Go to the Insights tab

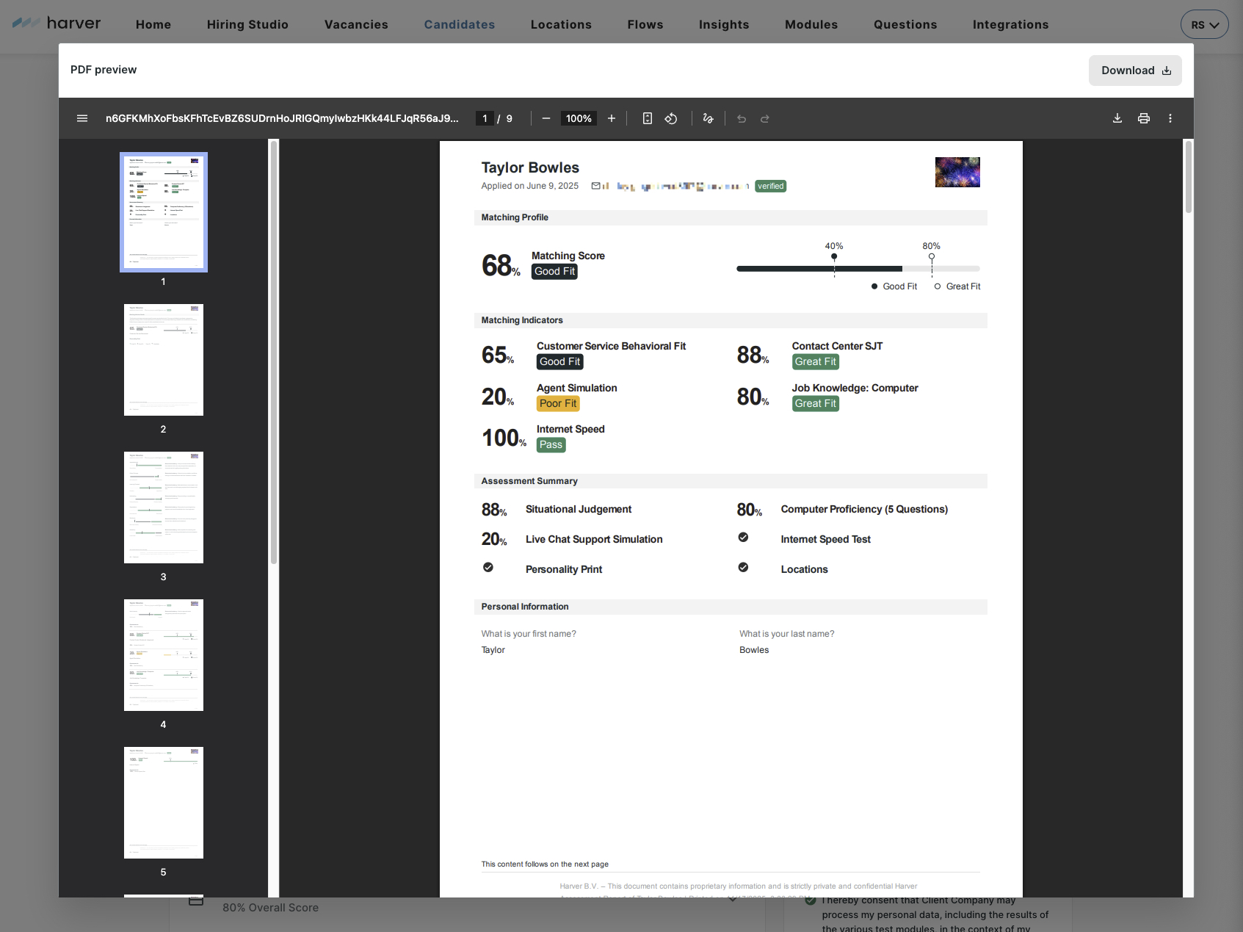(x=724, y=24)
